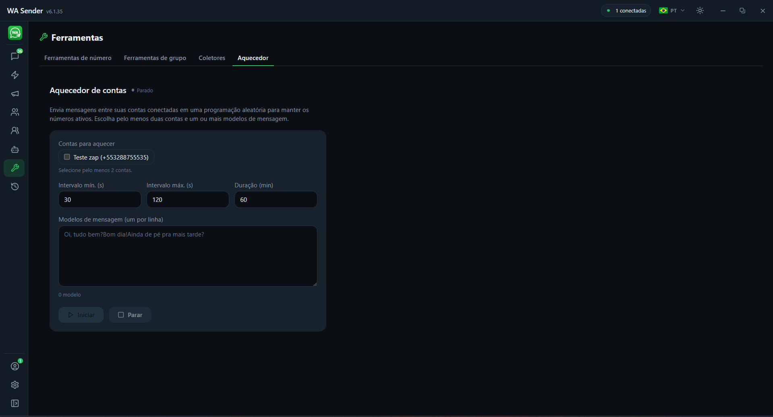Switch to Coletores tab
The image size is (773, 417).
coord(212,58)
